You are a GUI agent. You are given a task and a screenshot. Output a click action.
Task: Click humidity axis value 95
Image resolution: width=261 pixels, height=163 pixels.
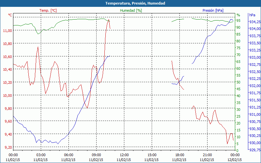[x=238, y=21]
